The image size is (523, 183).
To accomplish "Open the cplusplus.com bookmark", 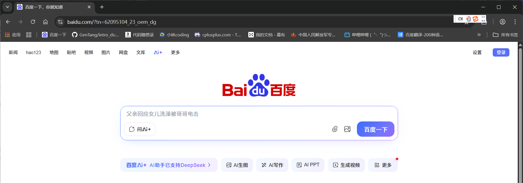I will (x=218, y=35).
